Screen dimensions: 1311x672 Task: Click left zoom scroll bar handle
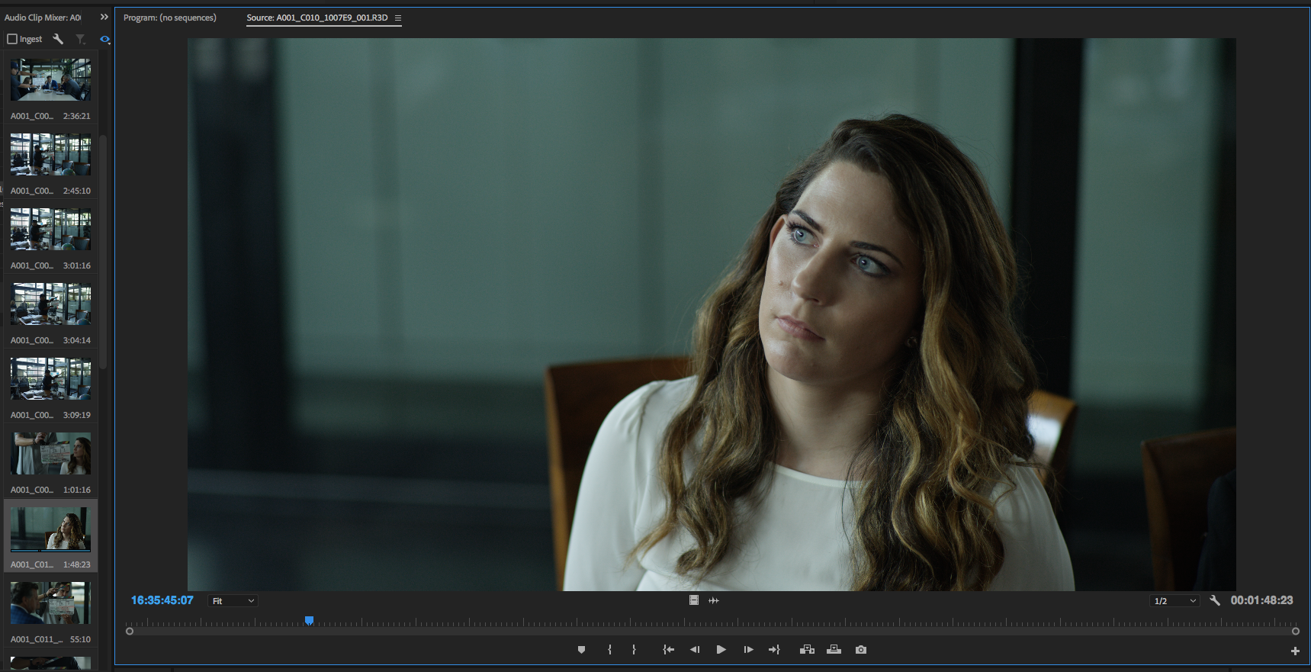pyautogui.click(x=130, y=632)
